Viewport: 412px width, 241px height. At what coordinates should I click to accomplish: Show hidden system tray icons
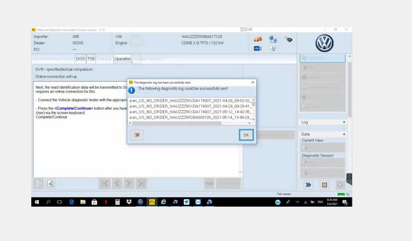pyautogui.click(x=297, y=202)
